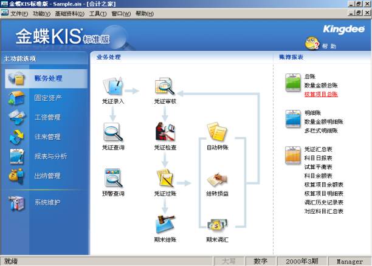Open the 凭证汇总表 link
Image resolution: width=372 pixels, height=266 pixels.
[318, 149]
